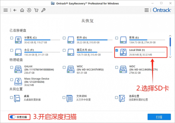
Task: Click the text 128.75 GB 无 310.49 GB
Action: pyautogui.click(x=89, y=55)
